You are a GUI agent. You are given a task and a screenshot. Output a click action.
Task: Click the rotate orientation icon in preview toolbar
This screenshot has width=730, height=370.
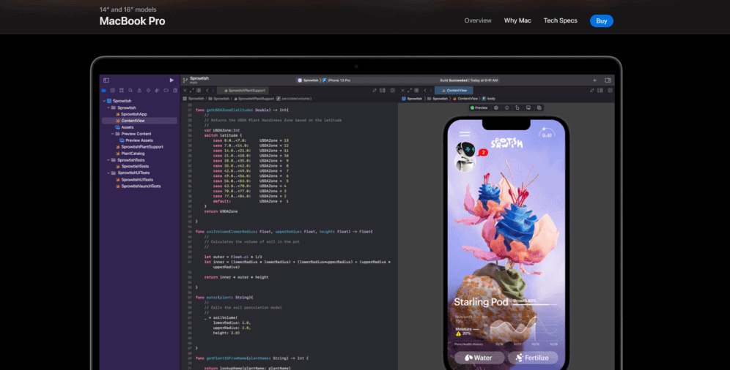pos(517,107)
